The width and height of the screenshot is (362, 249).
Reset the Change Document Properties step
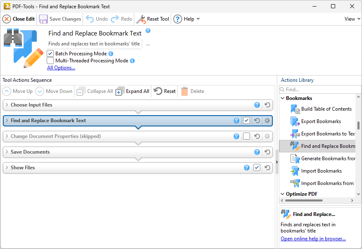click(257, 136)
